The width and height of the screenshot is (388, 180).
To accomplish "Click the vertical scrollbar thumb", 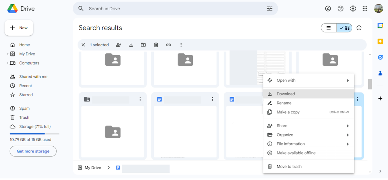I will click(370, 84).
